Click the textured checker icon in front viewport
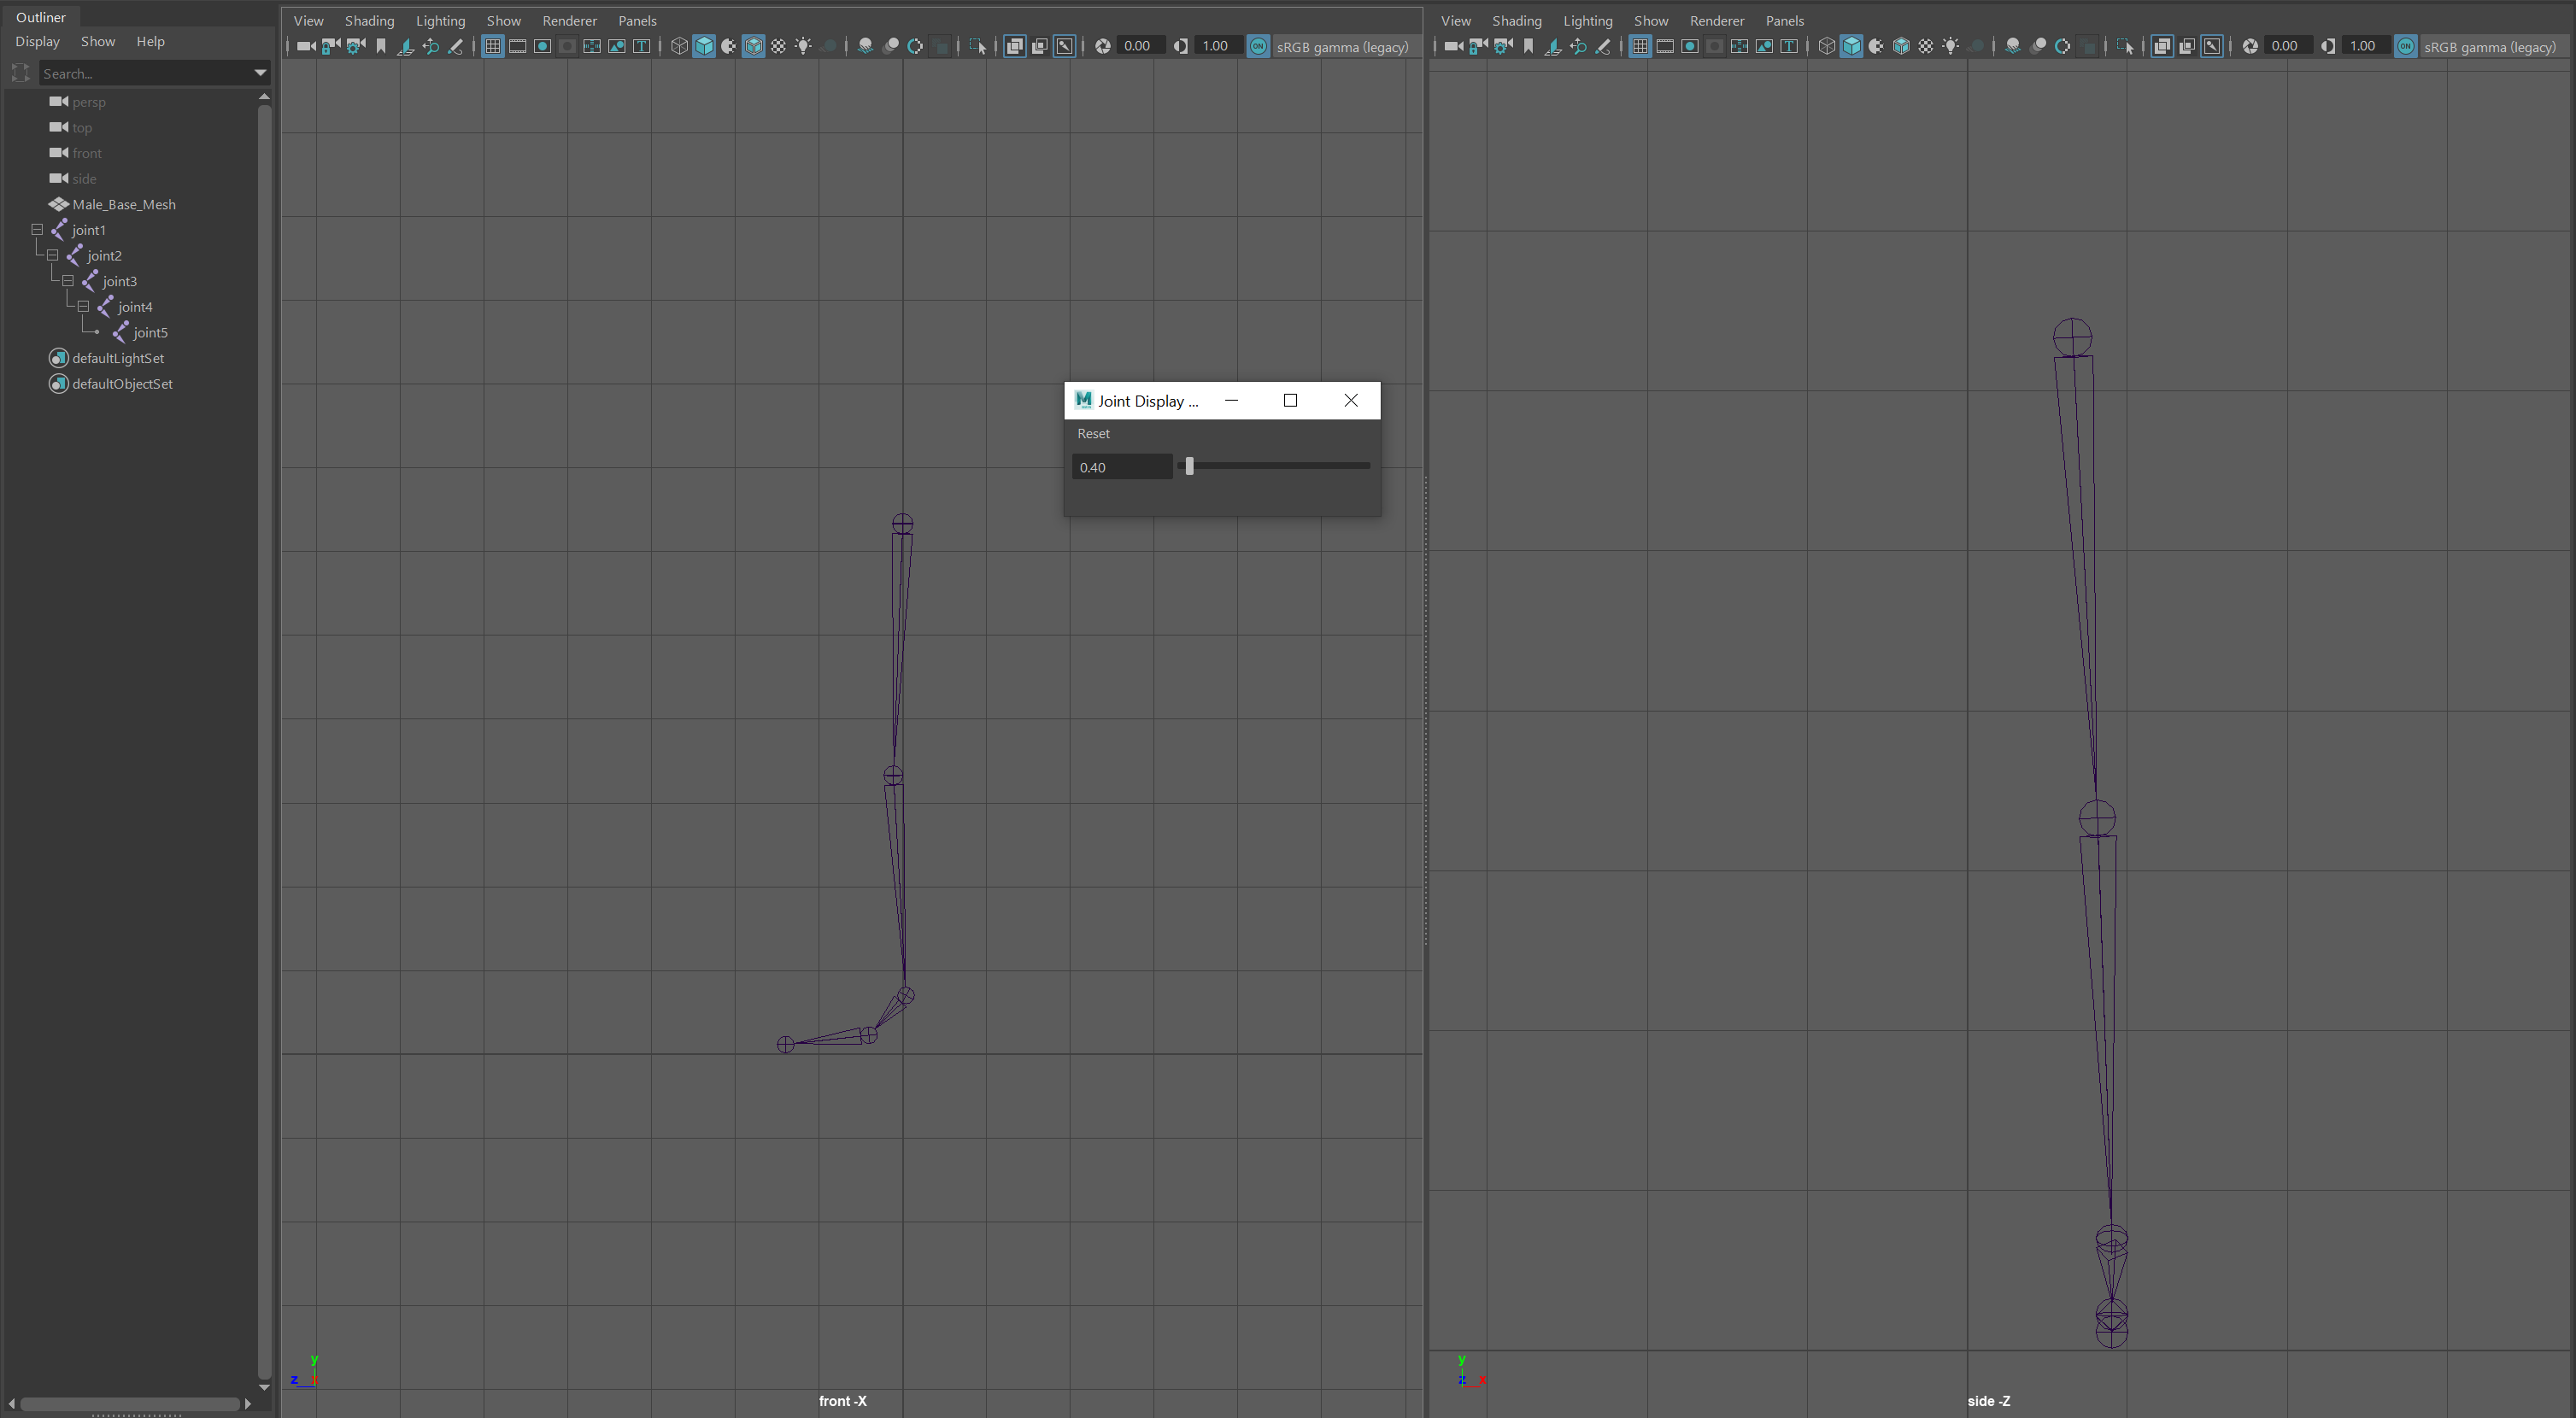Viewport: 2576px width, 1418px height. click(778, 46)
